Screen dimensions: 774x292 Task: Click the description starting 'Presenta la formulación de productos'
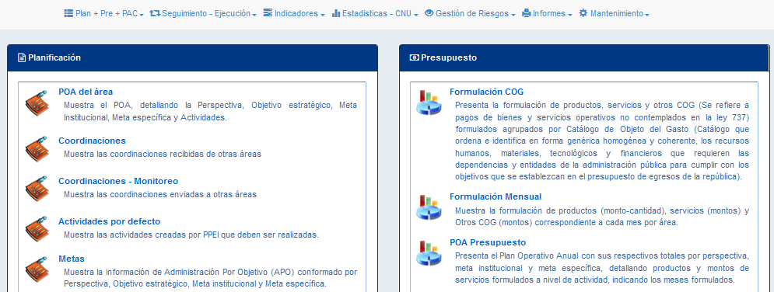tap(602, 141)
